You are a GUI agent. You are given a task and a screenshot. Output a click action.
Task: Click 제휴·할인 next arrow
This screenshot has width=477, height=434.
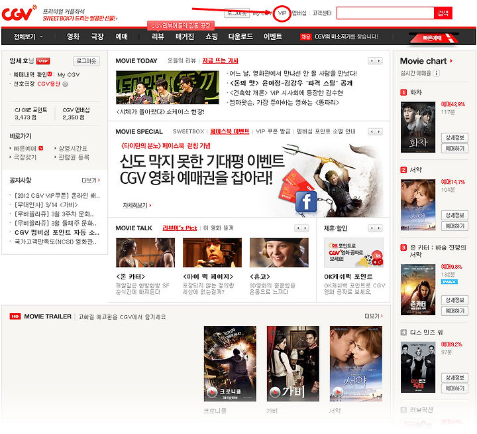(x=379, y=228)
